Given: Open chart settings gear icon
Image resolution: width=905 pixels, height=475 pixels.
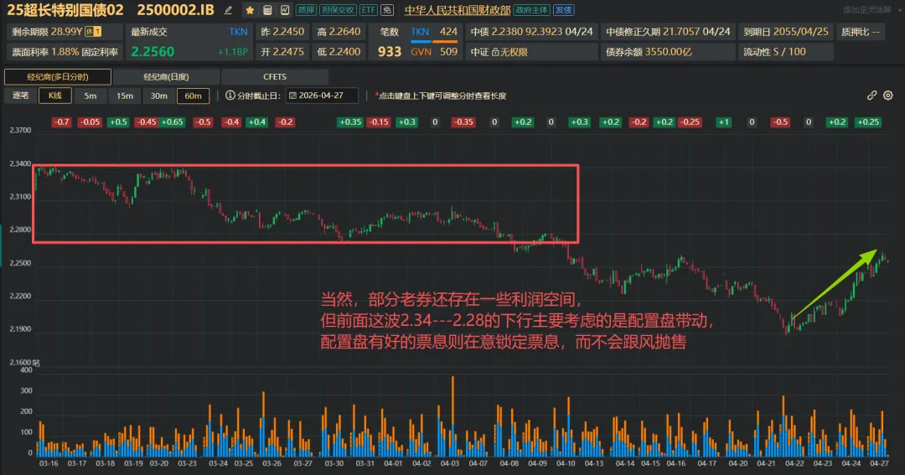Looking at the screenshot, I should 888,96.
